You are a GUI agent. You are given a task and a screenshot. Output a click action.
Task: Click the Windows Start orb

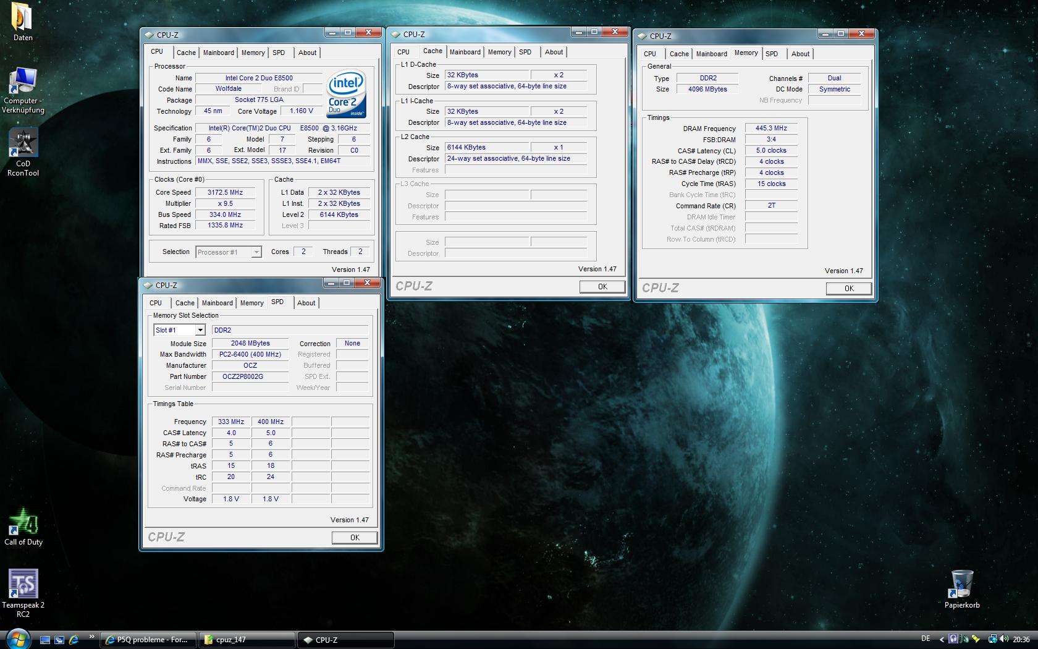17,638
